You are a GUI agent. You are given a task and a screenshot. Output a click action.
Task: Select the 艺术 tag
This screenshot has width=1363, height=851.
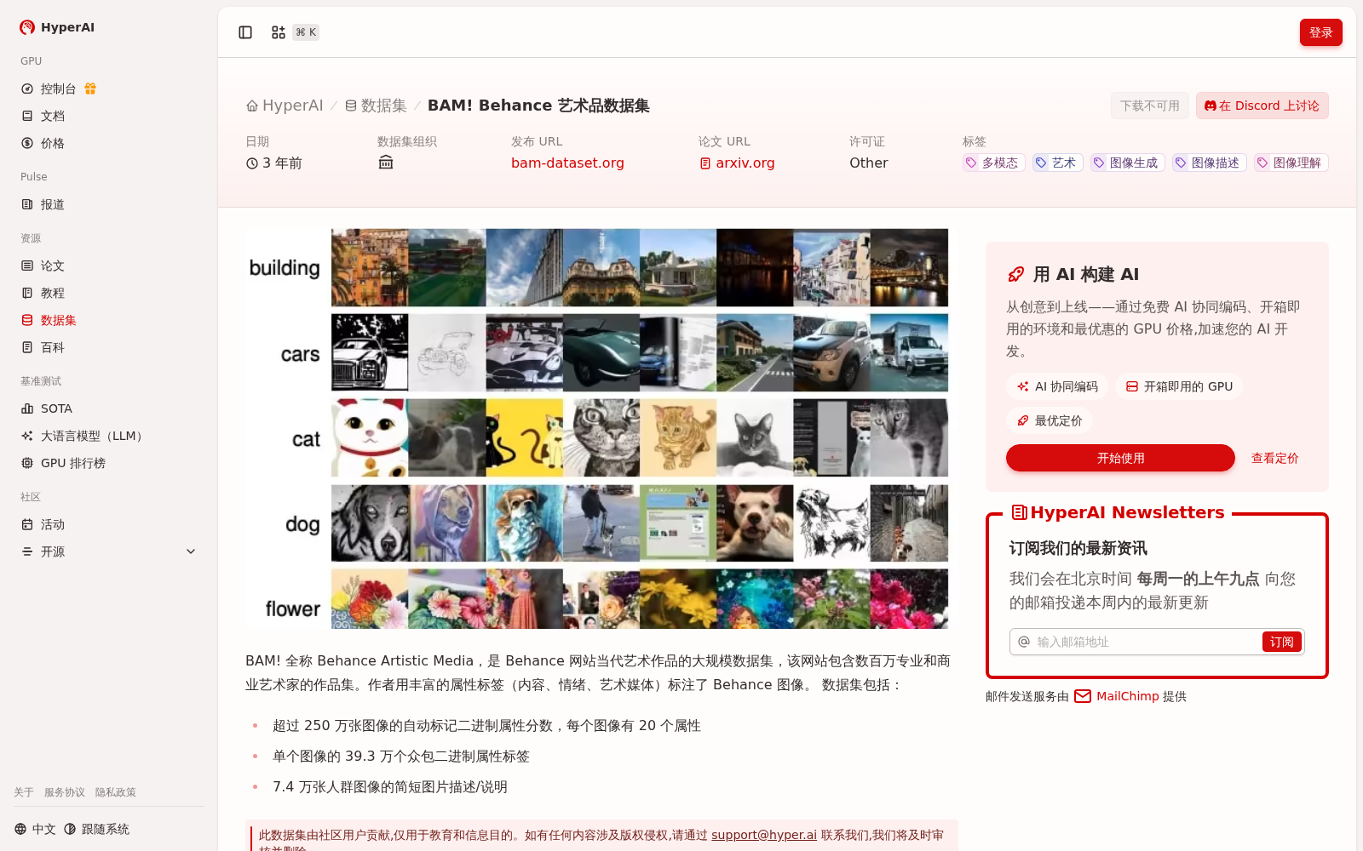(x=1057, y=163)
